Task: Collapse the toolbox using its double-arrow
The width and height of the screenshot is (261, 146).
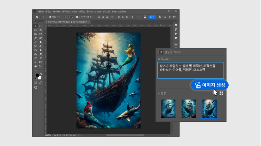Action: coord(34,21)
